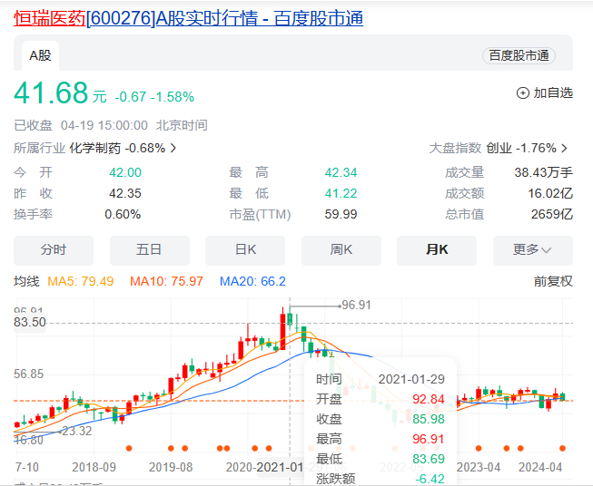Click the 今开 value 42.00
The image size is (593, 486).
pyautogui.click(x=125, y=172)
